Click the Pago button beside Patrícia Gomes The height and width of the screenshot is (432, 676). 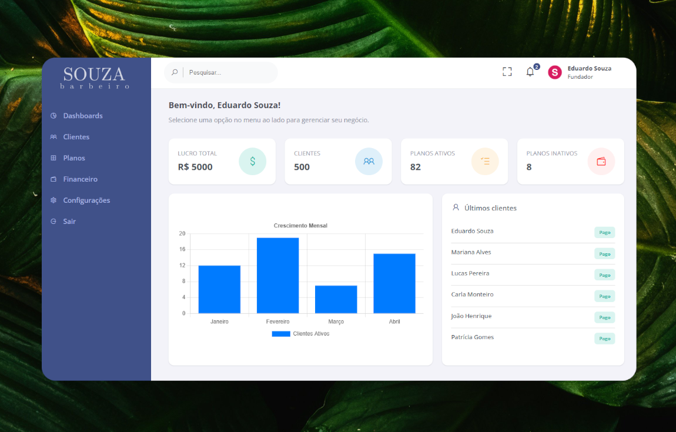point(604,338)
